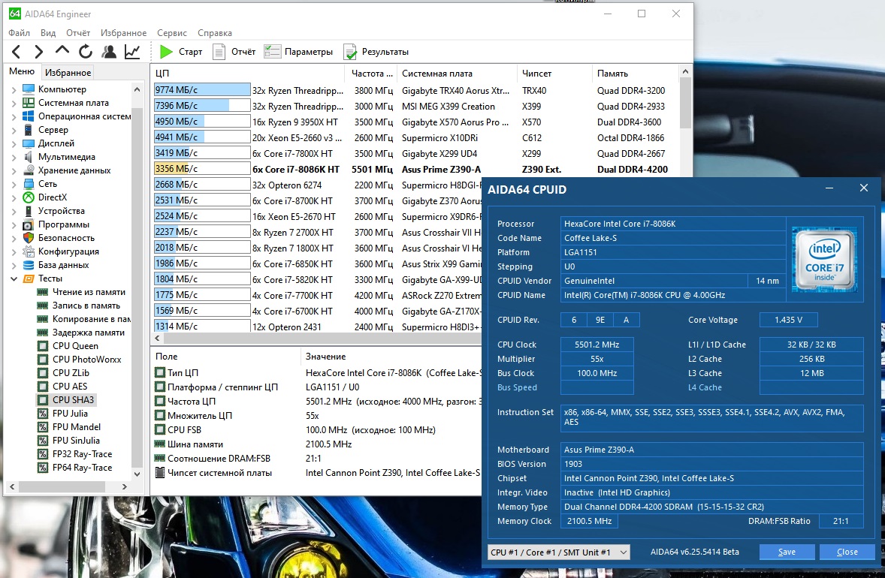Viewport: 885px width, 578px height.
Task: Select the Конфигурация gear icon
Action: pos(29,251)
